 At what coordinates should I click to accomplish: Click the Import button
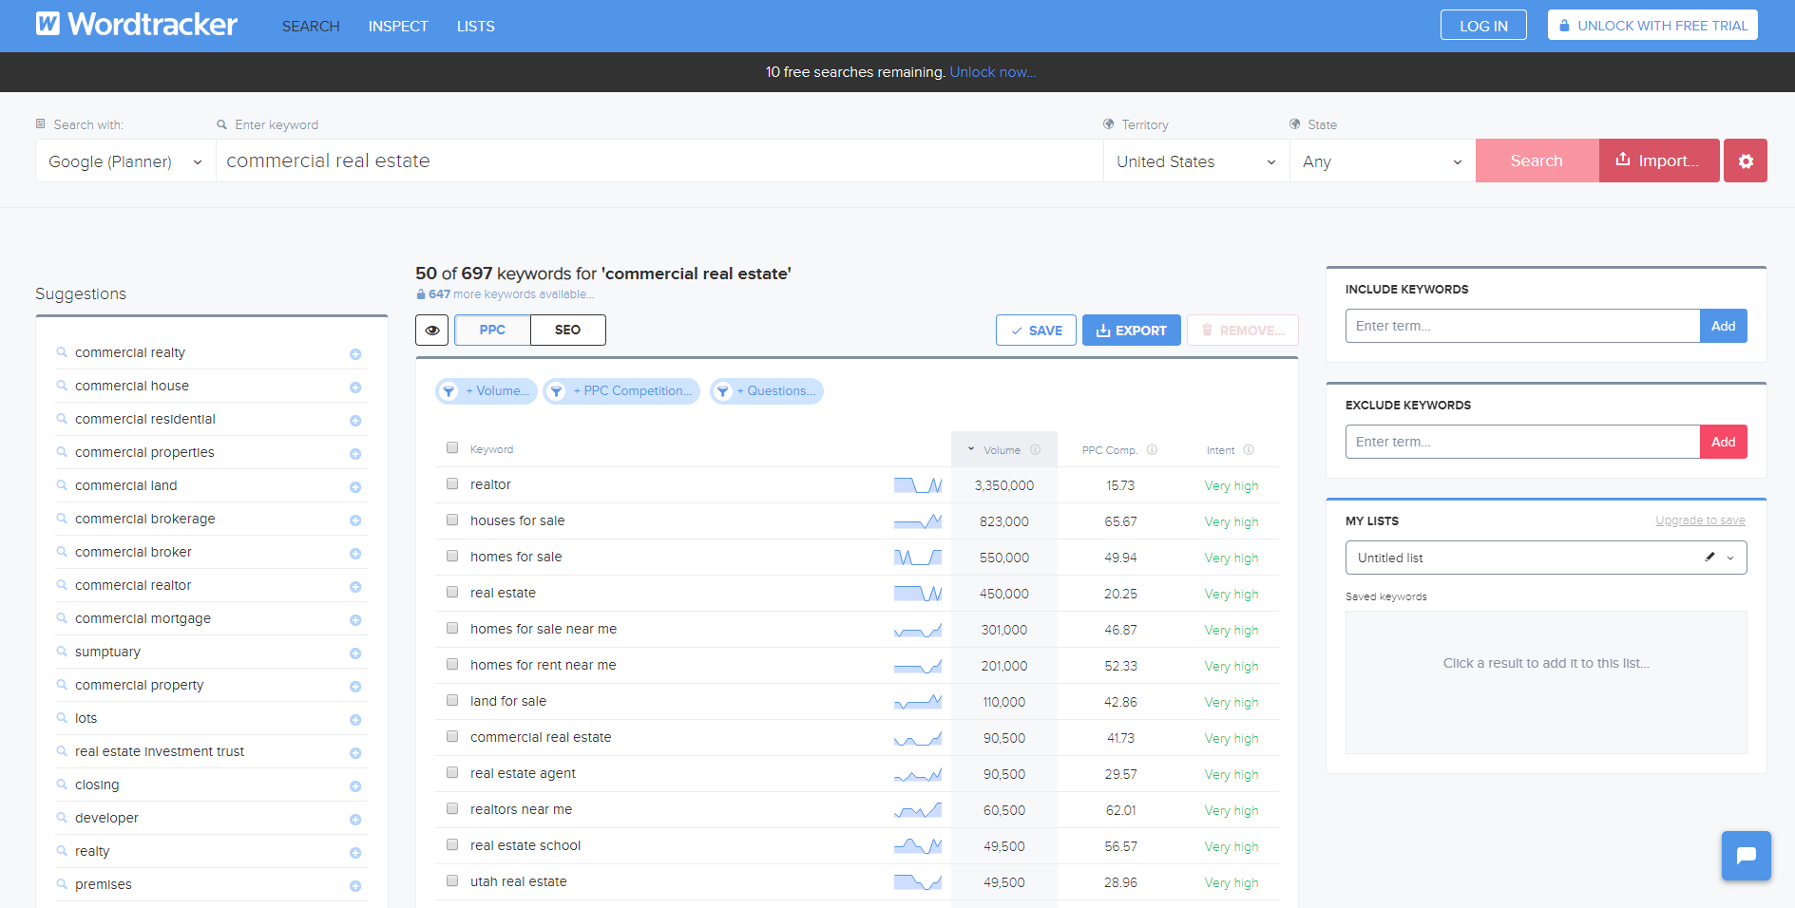1659,161
